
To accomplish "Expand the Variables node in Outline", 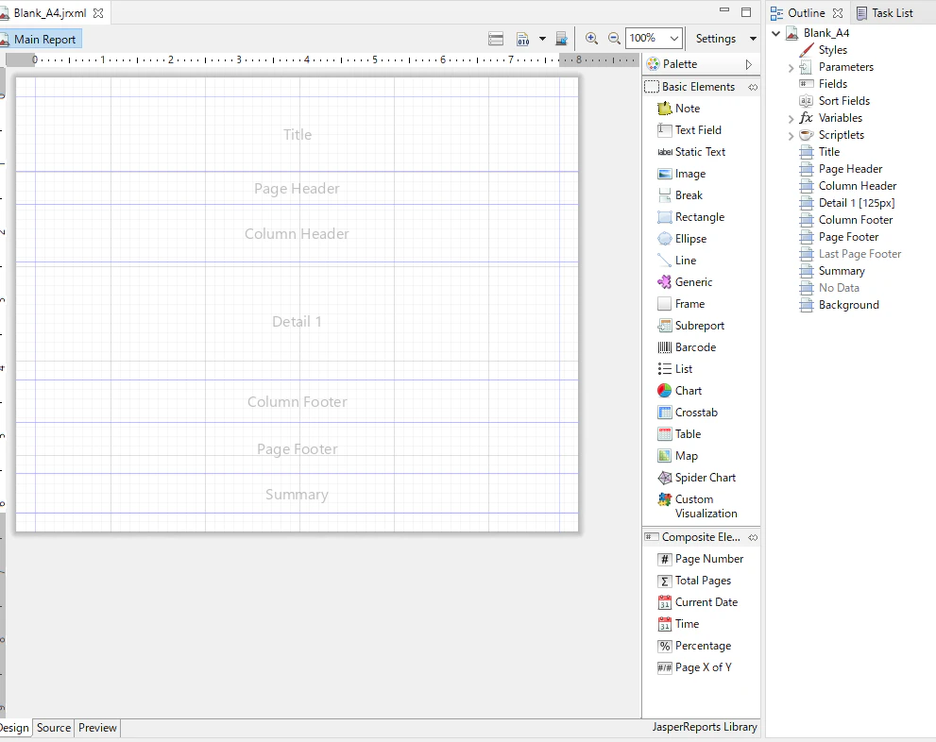I will 791,119.
